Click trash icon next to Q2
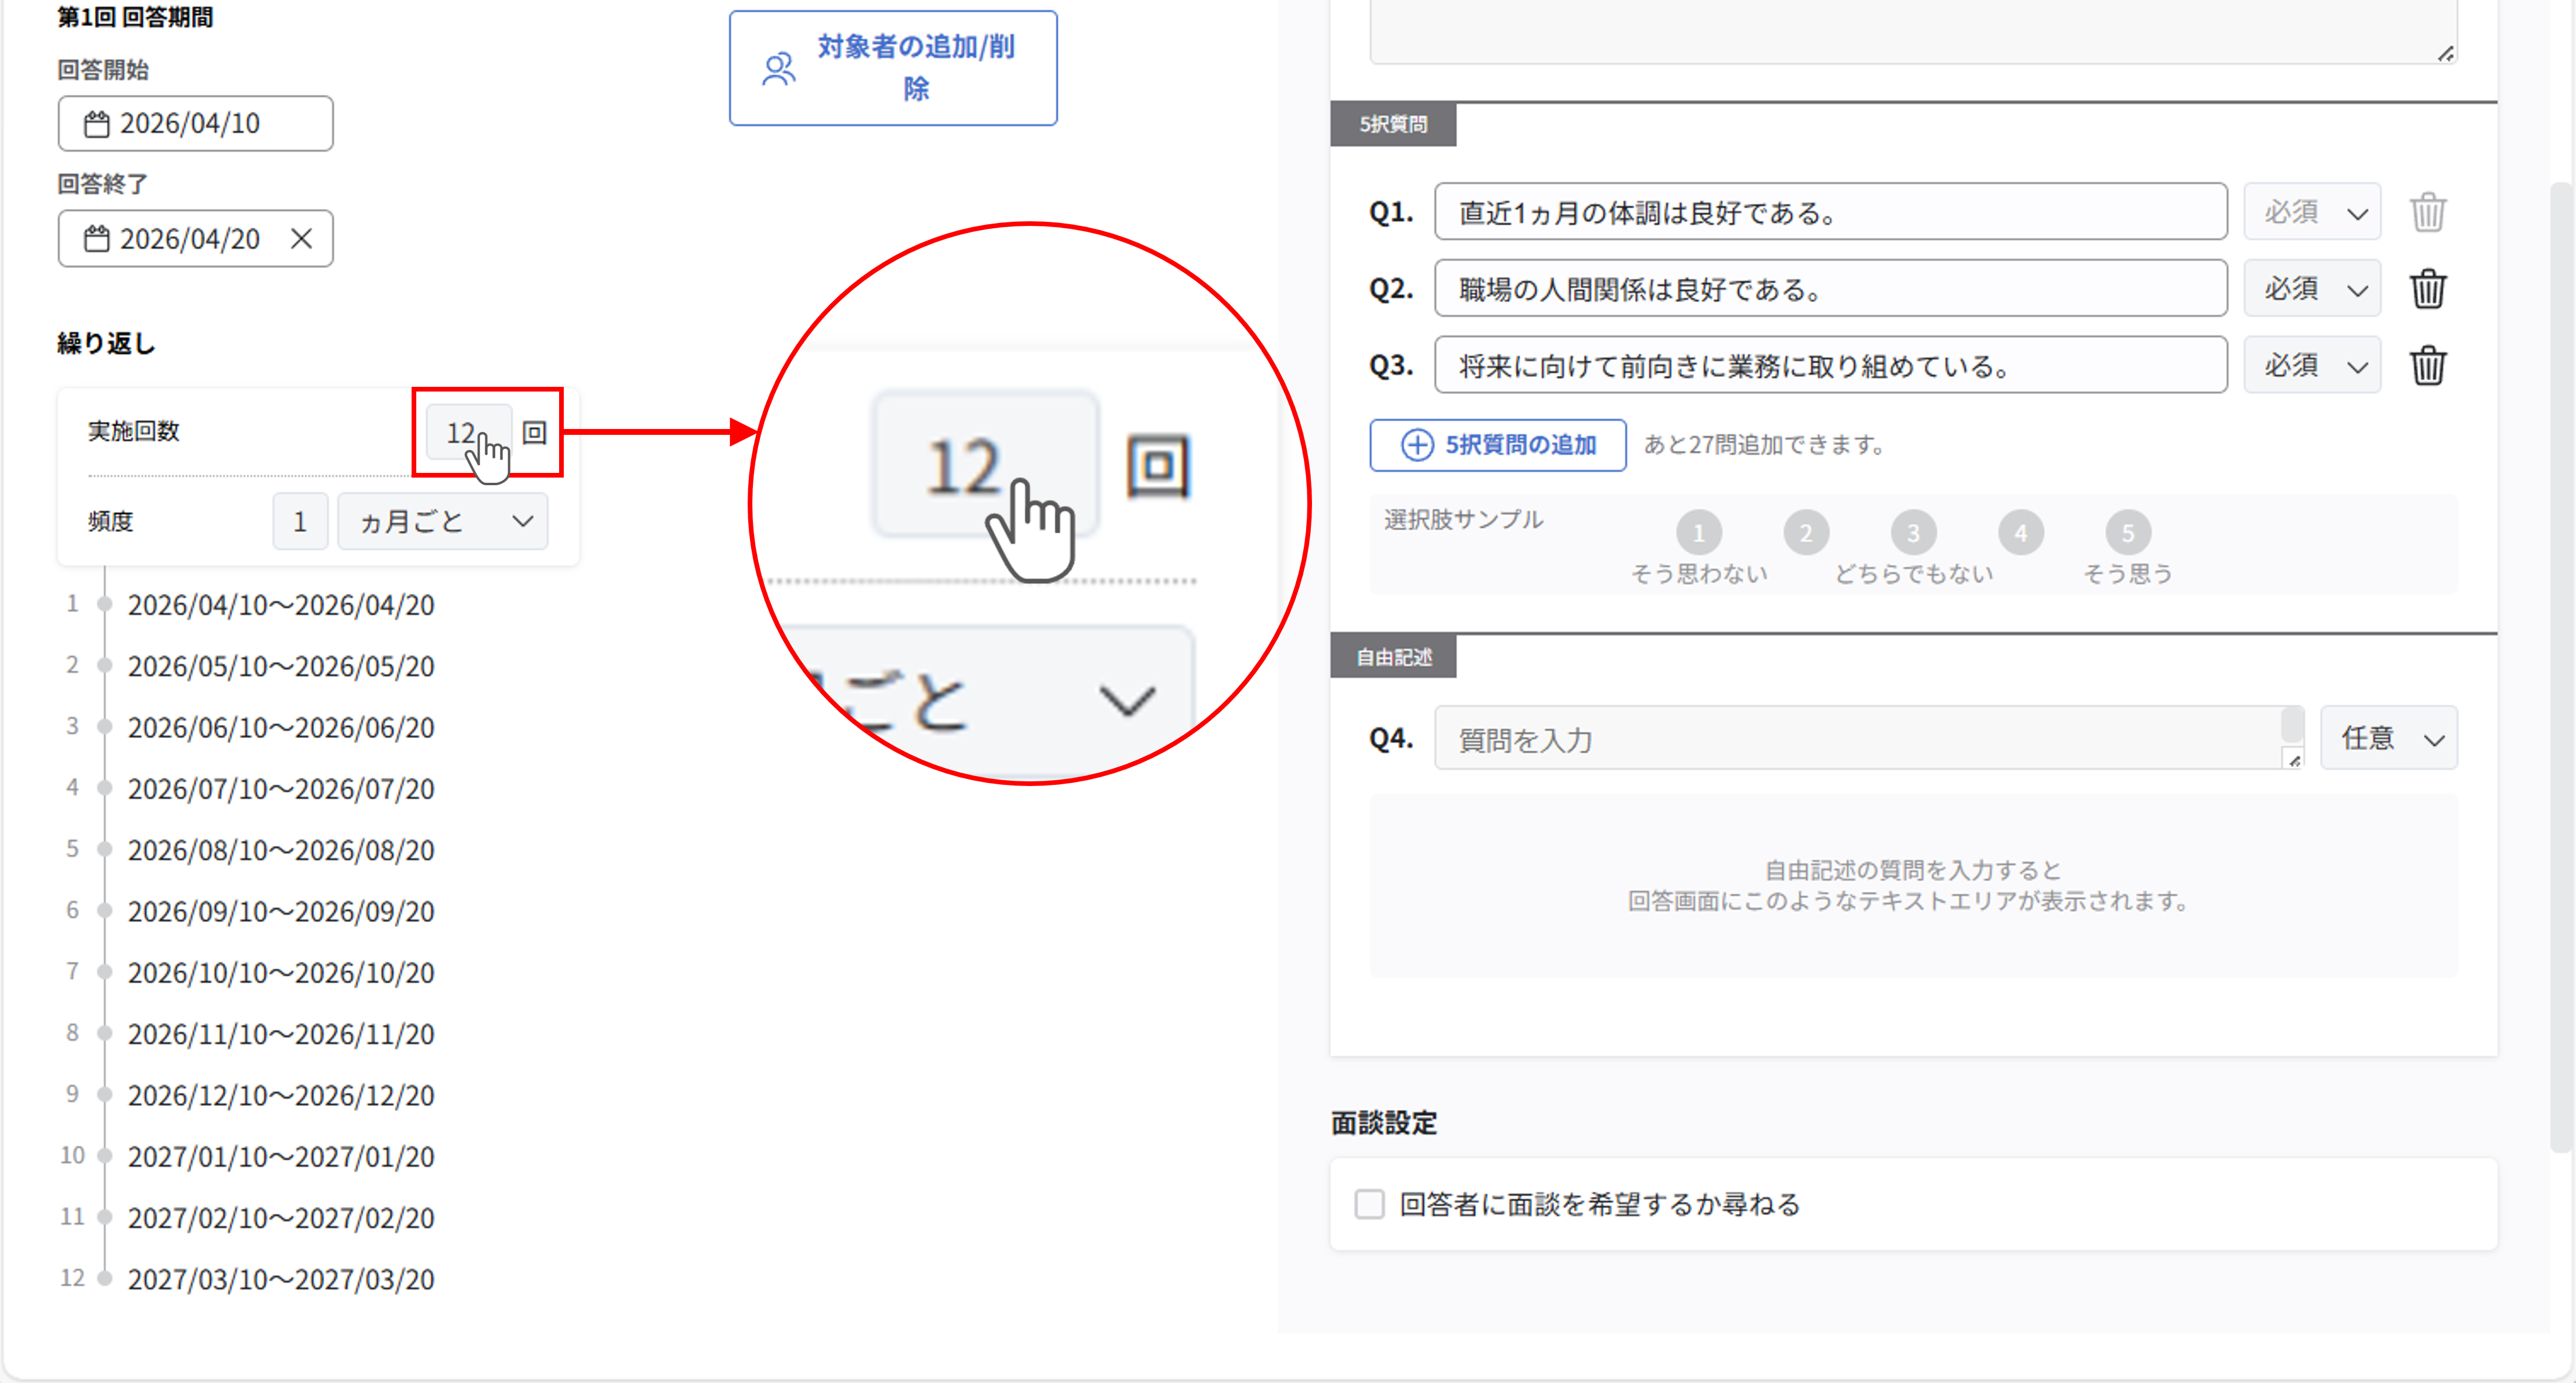The width and height of the screenshot is (2576, 1383). 2427,289
